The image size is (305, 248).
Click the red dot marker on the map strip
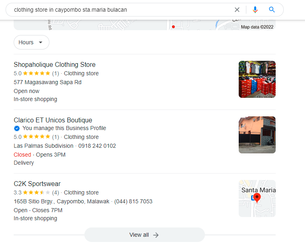click(x=173, y=27)
